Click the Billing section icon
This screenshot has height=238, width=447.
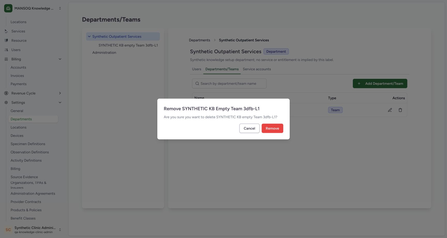6,59
